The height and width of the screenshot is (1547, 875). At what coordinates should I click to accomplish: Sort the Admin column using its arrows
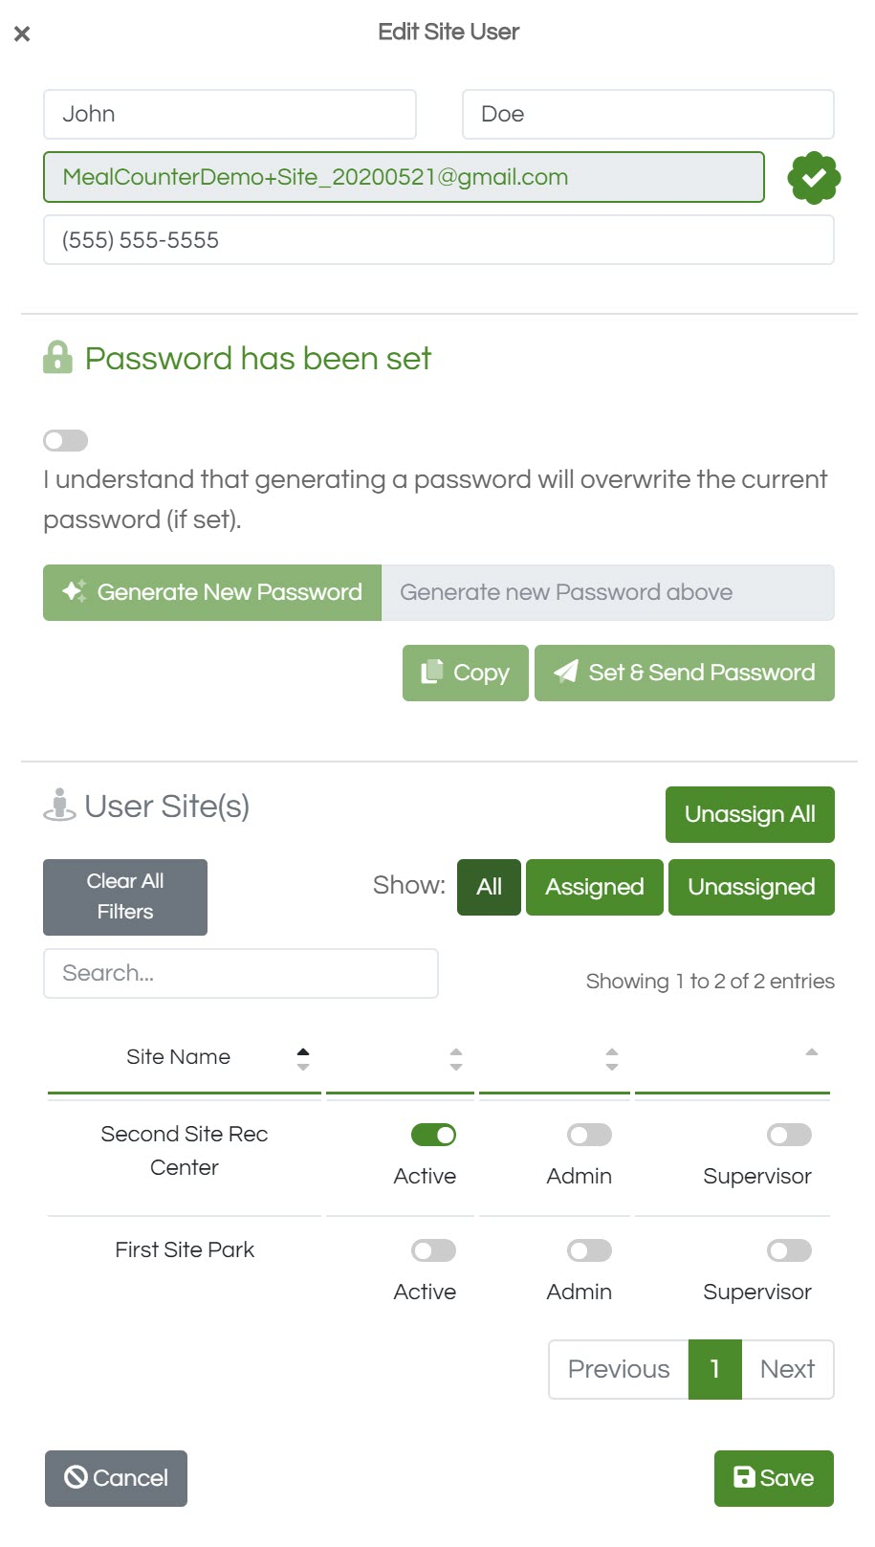612,1058
